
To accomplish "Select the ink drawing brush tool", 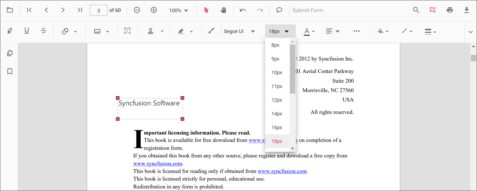I will coord(211,31).
